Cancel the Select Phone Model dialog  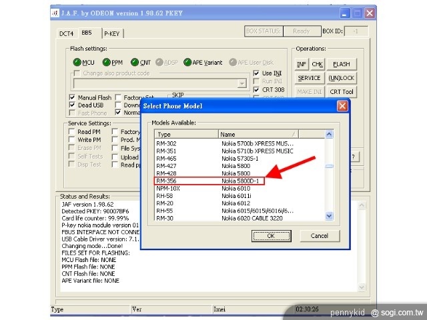320,235
